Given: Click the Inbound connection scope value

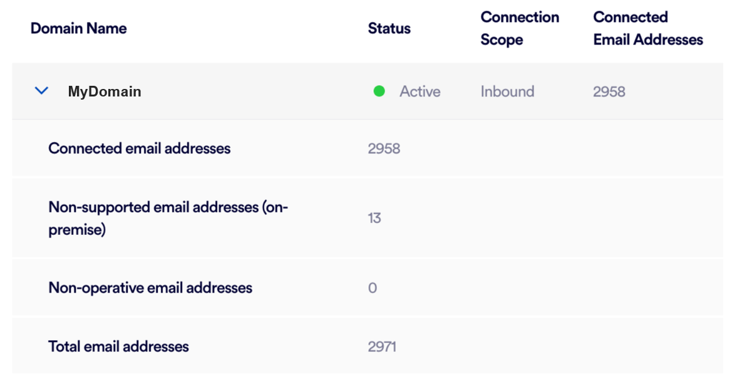Looking at the screenshot, I should [x=507, y=91].
